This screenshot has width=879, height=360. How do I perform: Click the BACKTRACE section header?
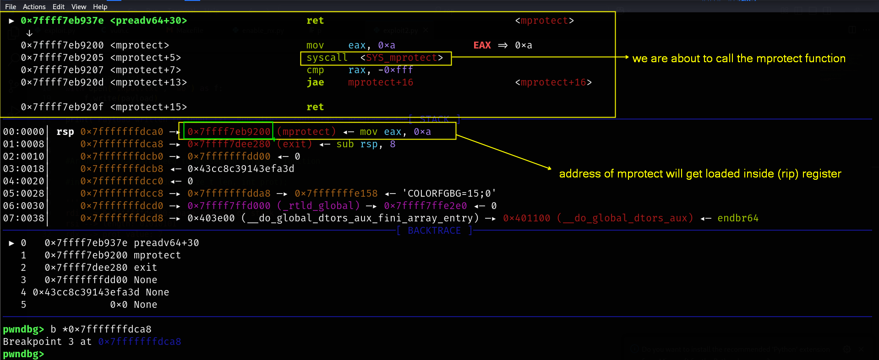click(434, 231)
